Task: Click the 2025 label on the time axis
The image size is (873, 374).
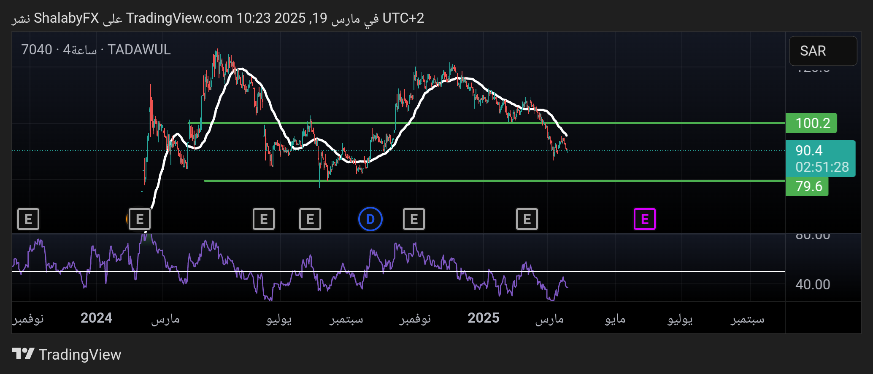Action: coord(483,318)
